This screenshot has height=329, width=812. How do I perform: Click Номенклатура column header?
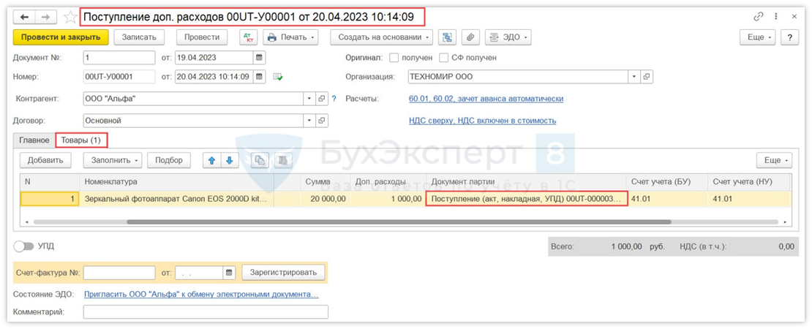pyautogui.click(x=176, y=181)
